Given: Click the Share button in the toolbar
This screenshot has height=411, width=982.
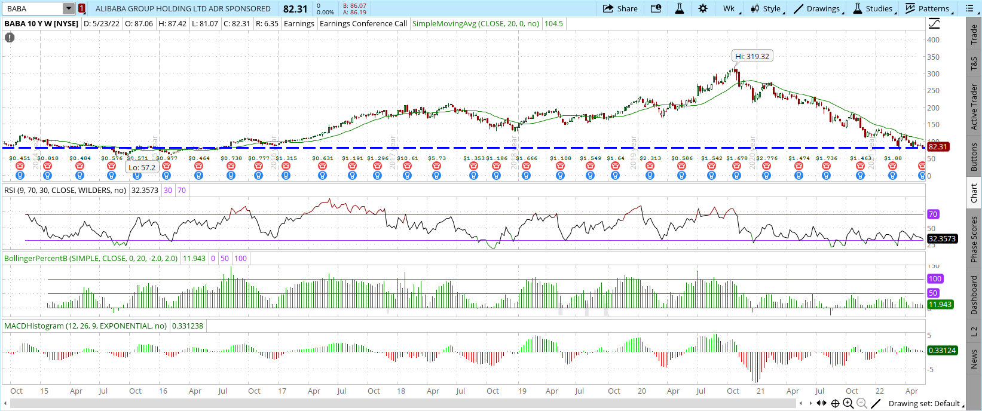Looking at the screenshot, I should tap(620, 8).
